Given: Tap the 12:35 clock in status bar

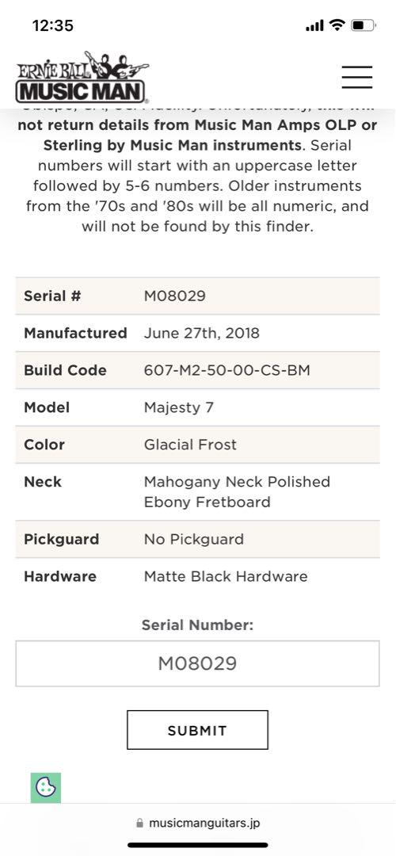Looking at the screenshot, I should (53, 25).
